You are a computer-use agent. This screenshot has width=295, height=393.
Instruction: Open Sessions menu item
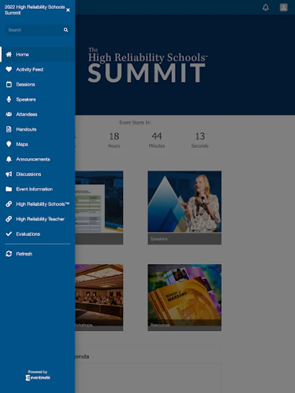tap(38, 84)
